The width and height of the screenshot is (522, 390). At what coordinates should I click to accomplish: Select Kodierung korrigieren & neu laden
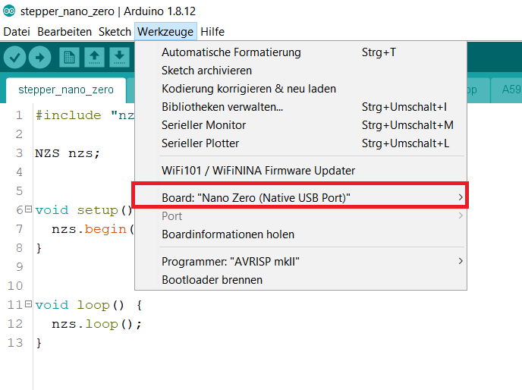point(300,89)
